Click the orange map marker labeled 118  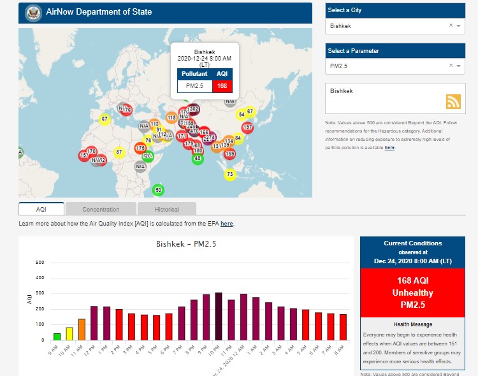tap(171, 117)
